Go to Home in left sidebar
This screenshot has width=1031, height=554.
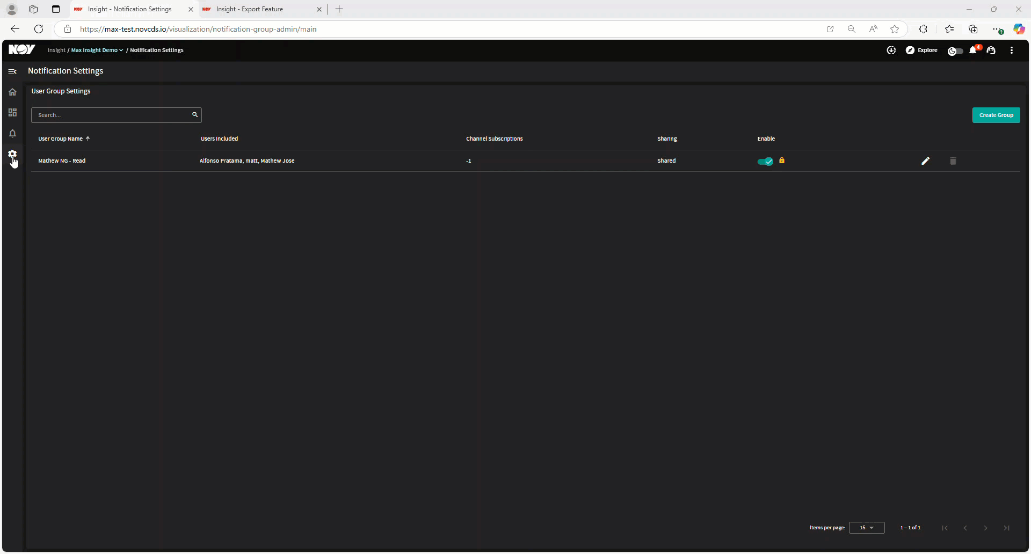pyautogui.click(x=12, y=92)
